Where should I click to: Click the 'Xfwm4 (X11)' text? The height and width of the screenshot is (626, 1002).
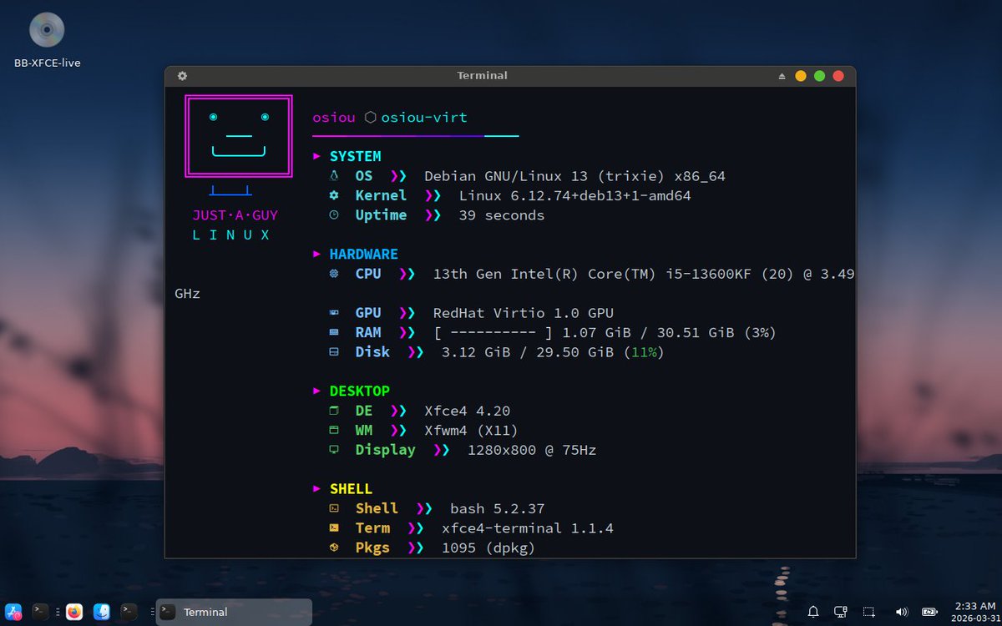(472, 431)
